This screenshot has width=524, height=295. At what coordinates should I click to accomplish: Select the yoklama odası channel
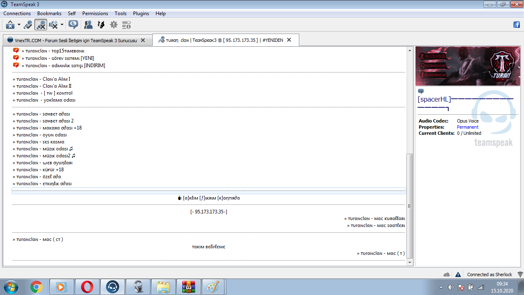[x=44, y=100]
